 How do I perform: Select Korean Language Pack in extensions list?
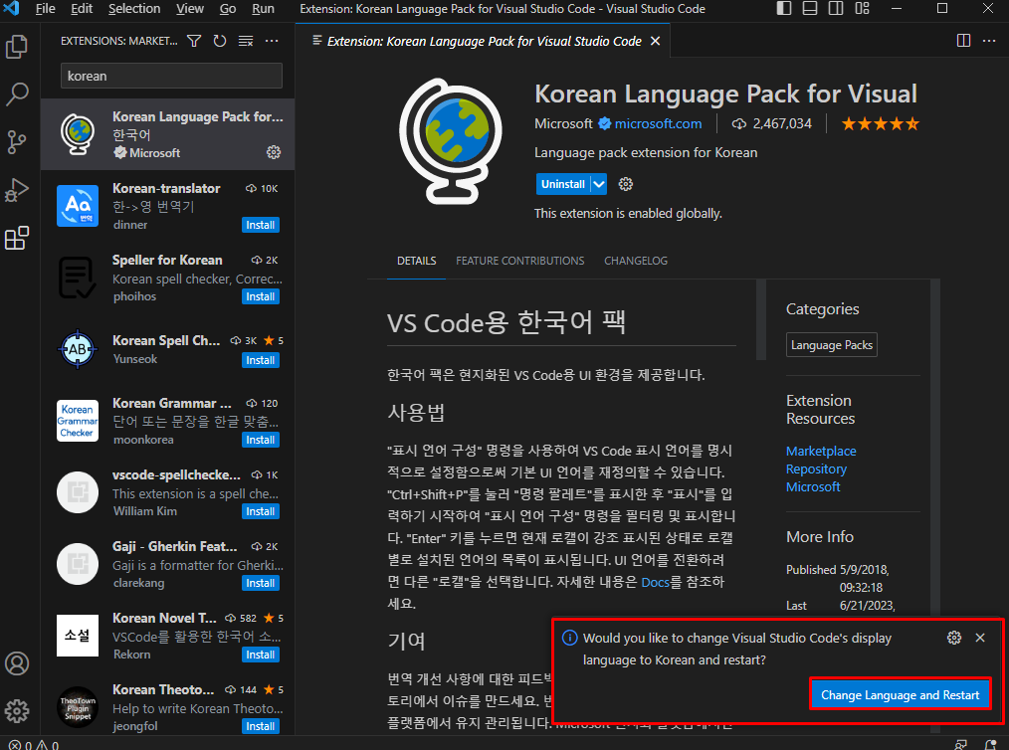[x=167, y=134]
